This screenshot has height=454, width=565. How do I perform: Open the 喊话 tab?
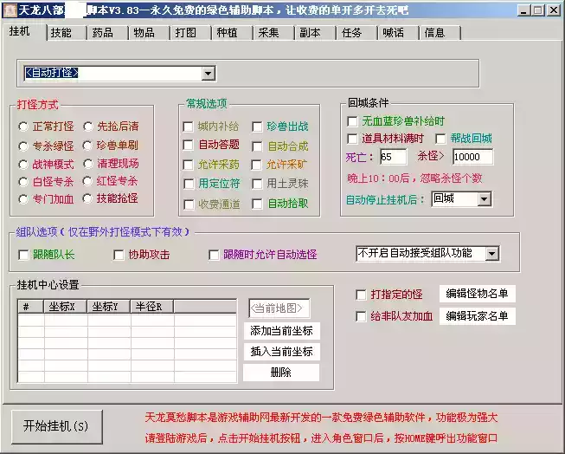[398, 33]
